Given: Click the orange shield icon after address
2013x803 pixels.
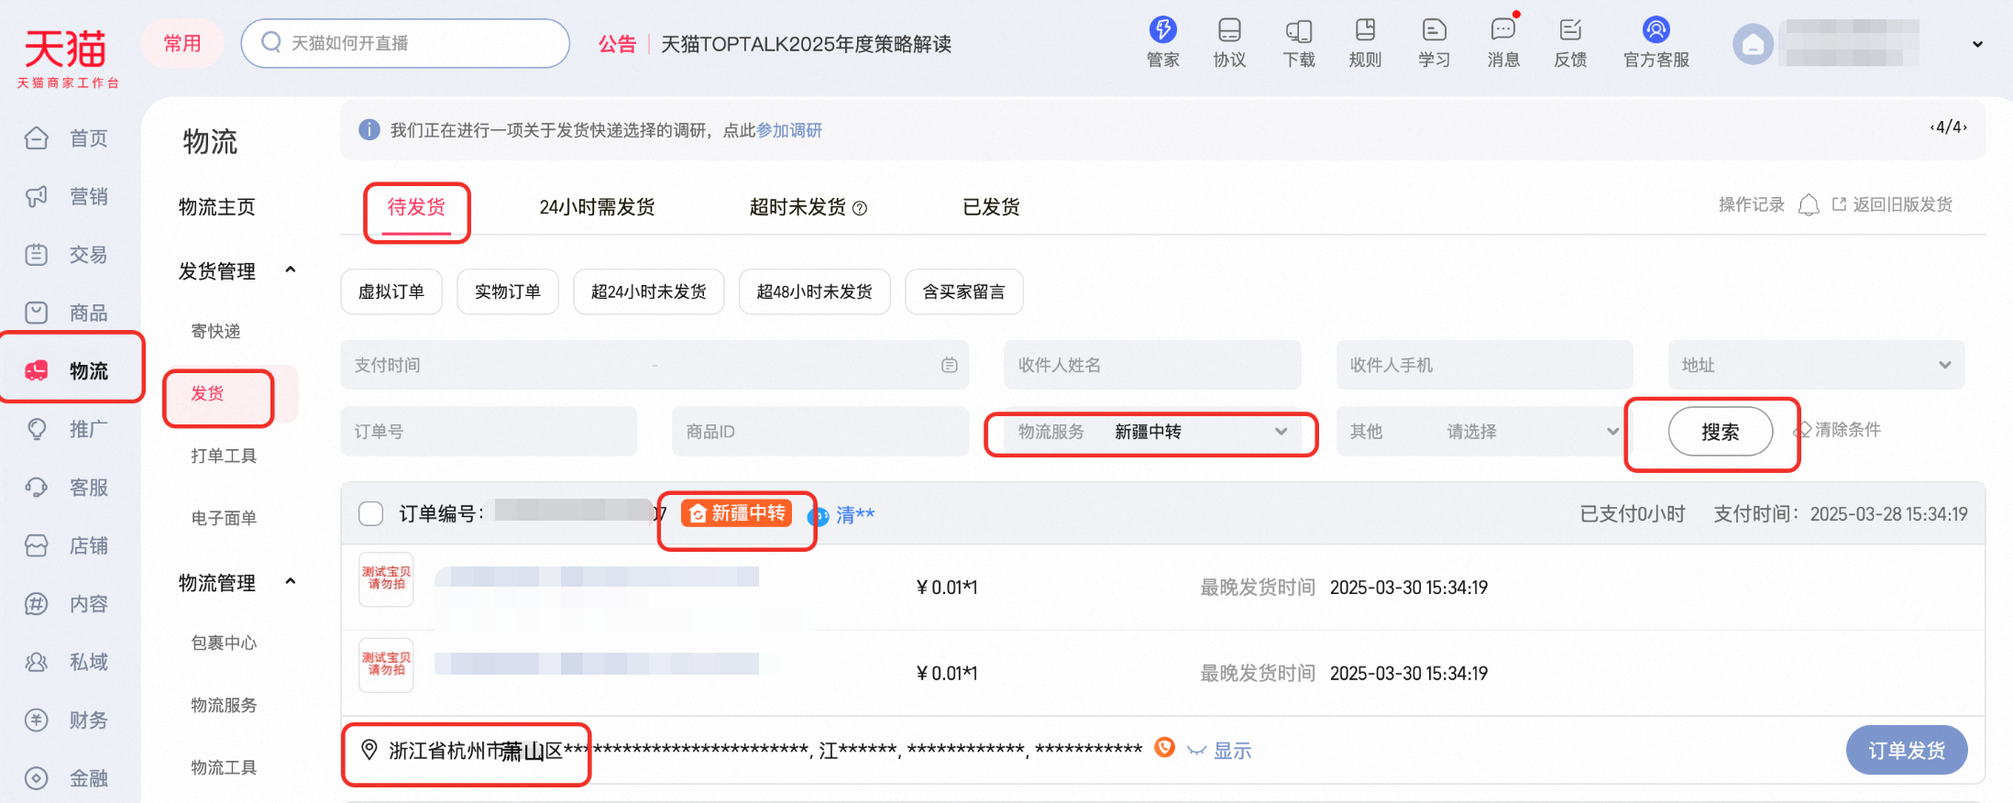Looking at the screenshot, I should (1164, 748).
